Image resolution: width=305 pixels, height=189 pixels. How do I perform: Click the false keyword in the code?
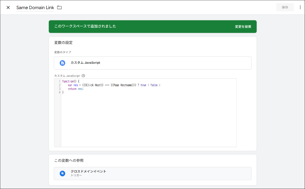point(154,85)
